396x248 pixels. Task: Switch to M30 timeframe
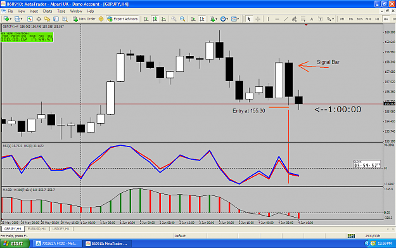369,19
